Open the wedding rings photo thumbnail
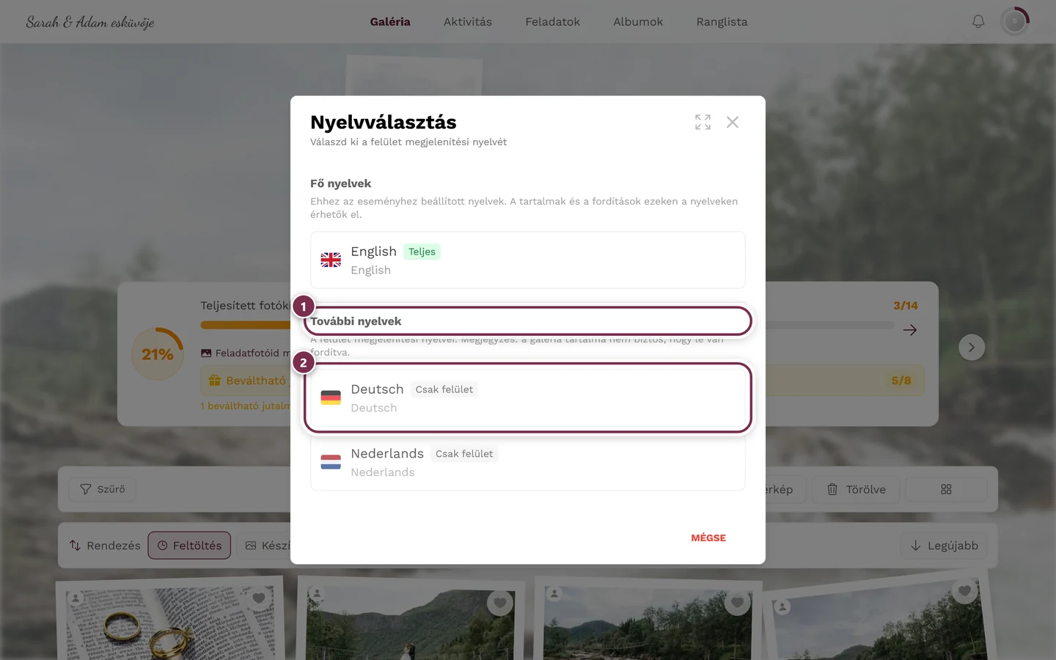Viewport: 1056px width, 660px height. [170, 620]
